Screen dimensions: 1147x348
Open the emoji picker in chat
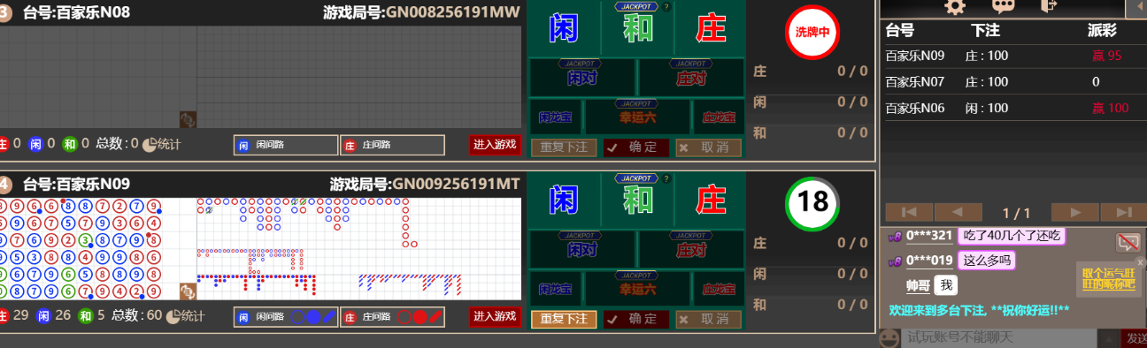(889, 337)
